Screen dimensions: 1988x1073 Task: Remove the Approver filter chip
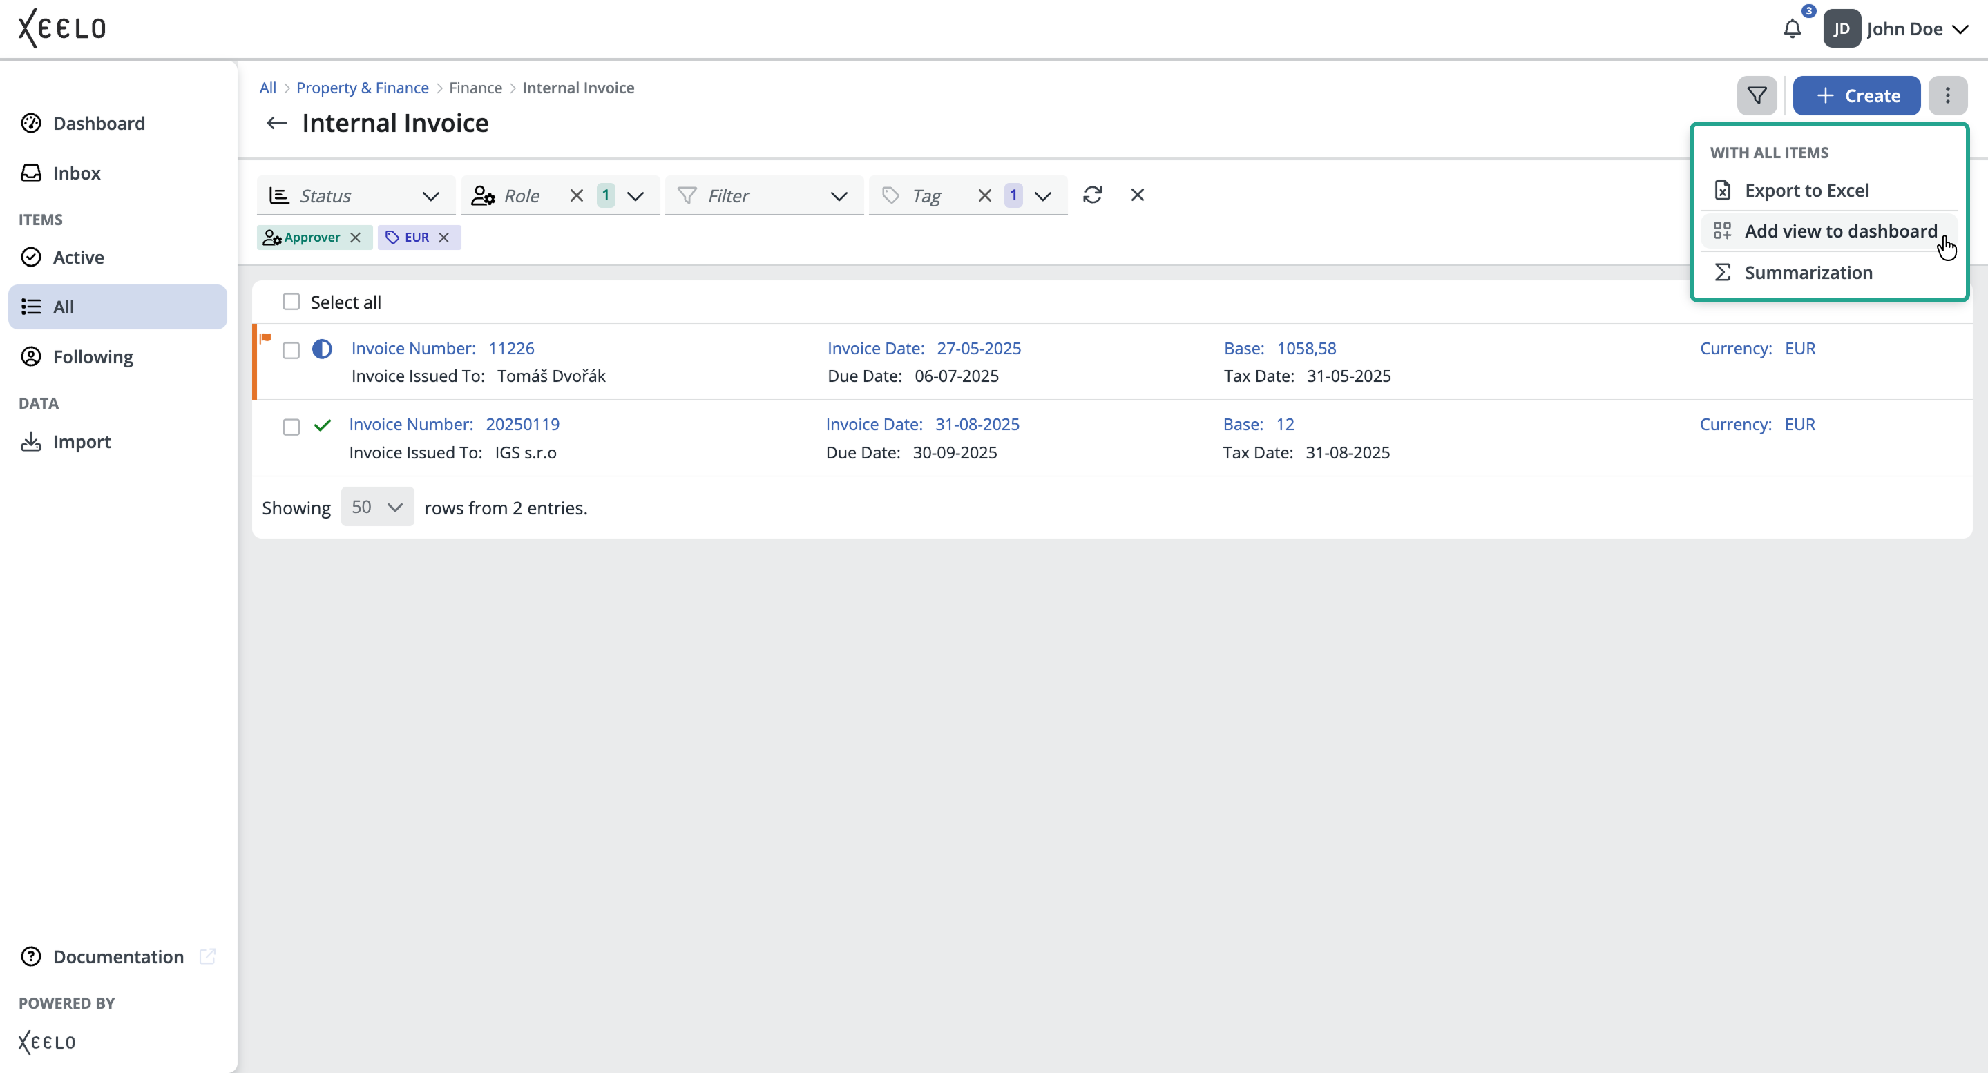355,238
